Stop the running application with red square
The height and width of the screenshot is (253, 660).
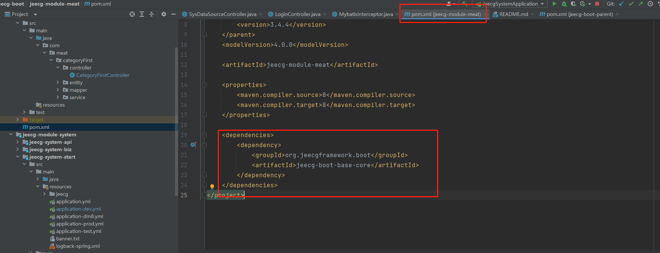[597, 4]
